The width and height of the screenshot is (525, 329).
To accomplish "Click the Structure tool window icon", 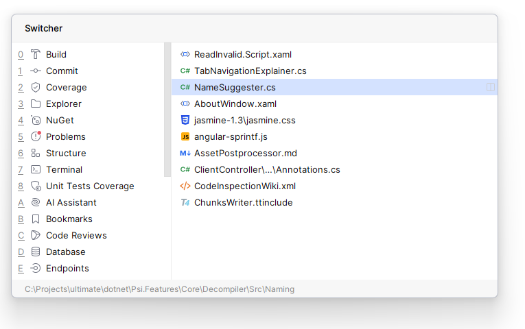I will (x=36, y=154).
